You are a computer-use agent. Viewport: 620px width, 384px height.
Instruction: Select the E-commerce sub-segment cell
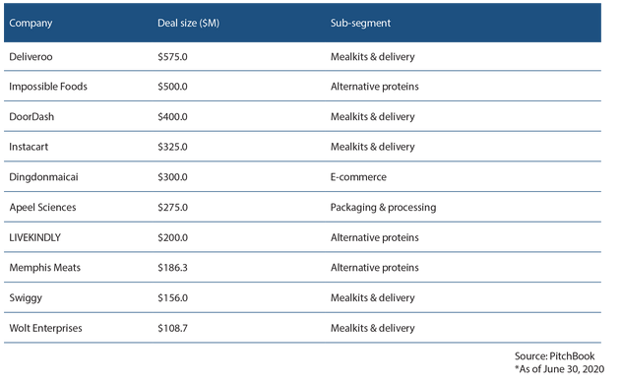[358, 177]
